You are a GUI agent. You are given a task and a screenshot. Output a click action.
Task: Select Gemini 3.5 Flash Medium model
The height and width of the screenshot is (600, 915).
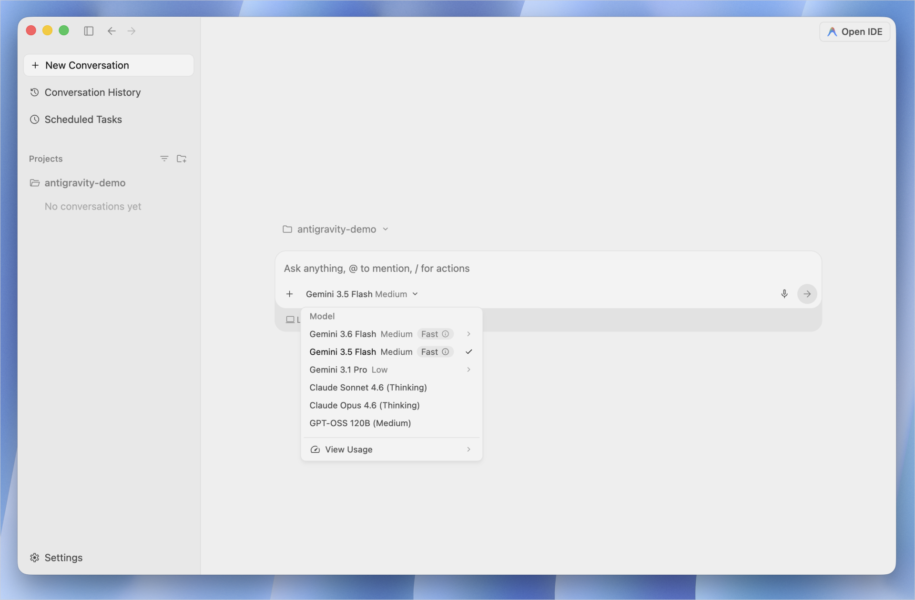(391, 352)
